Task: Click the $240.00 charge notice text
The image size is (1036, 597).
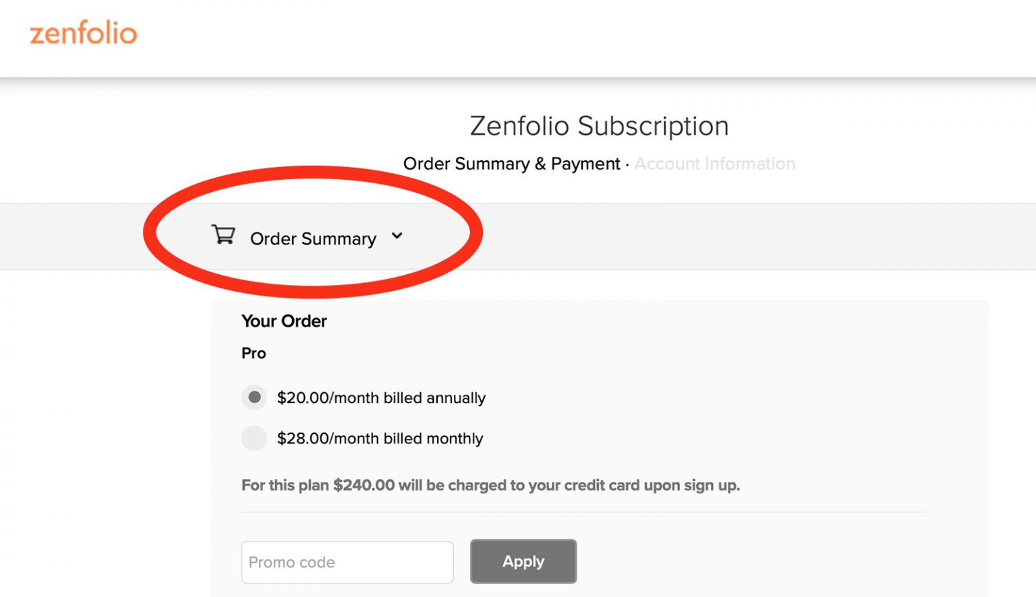Action: point(490,484)
